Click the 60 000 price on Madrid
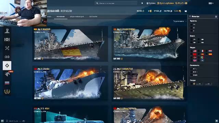219x123 pixels. tap(39, 59)
